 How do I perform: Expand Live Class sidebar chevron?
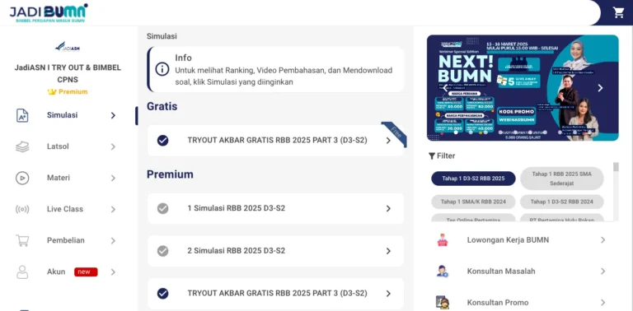pos(113,210)
